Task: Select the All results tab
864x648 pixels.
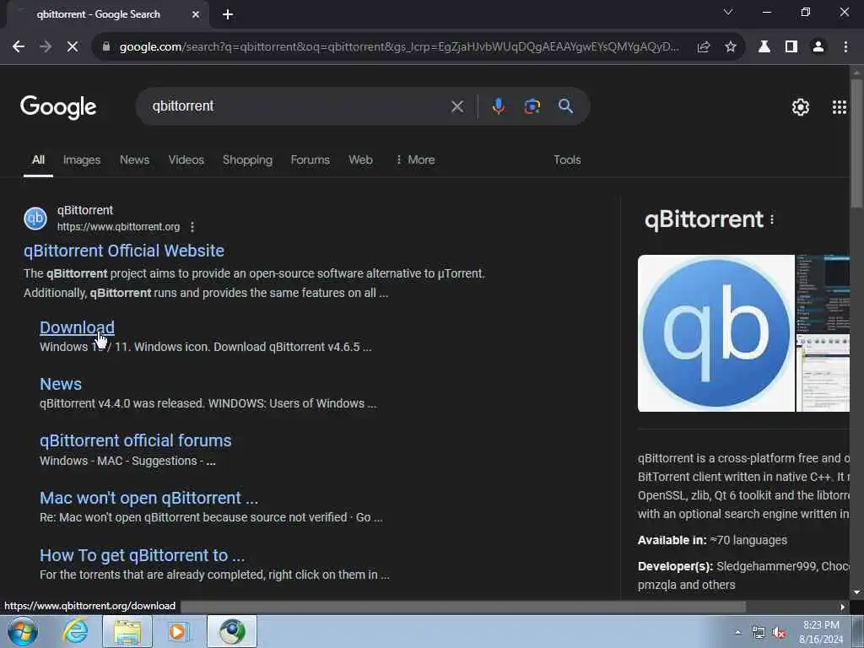Action: [38, 159]
